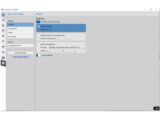Click the Reset to defaults button
The image size is (160, 120).
[20, 53]
